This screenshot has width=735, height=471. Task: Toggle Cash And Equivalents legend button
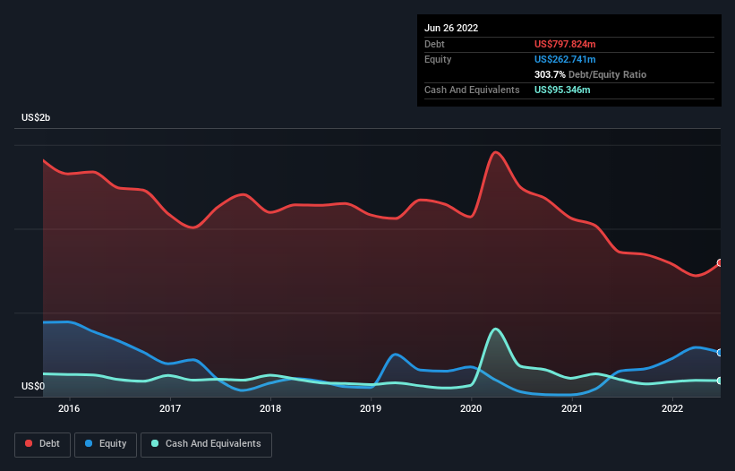206,444
